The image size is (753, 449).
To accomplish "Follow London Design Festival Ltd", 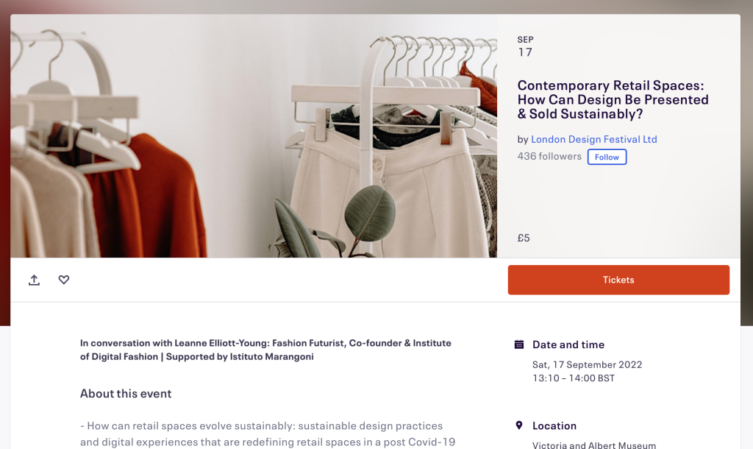I will point(607,158).
